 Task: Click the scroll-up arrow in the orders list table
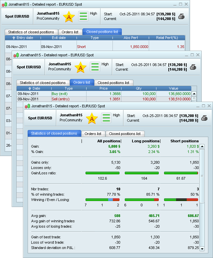194,94
